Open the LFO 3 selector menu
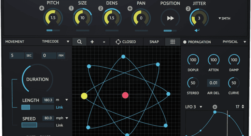Viewport: 251px width, 136px height. click(x=194, y=107)
